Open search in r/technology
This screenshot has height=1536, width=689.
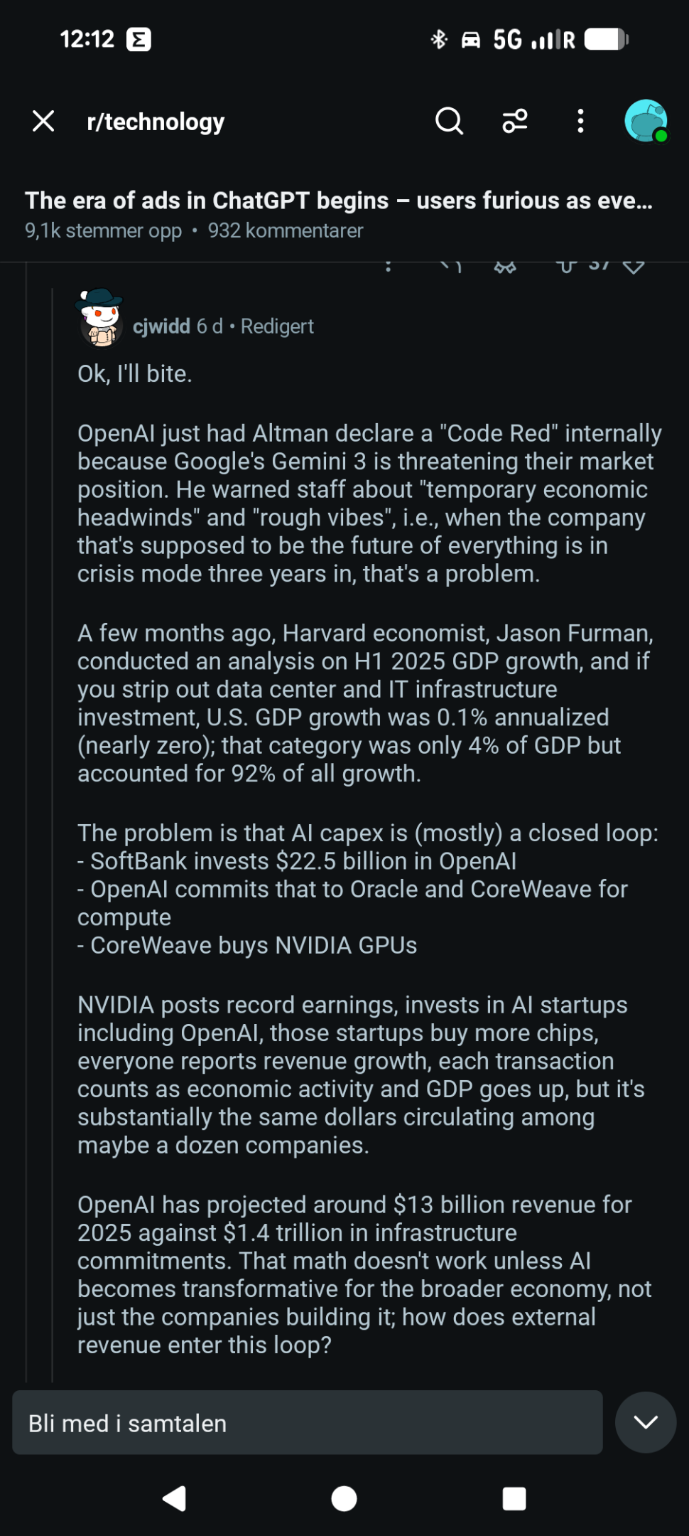coord(449,122)
